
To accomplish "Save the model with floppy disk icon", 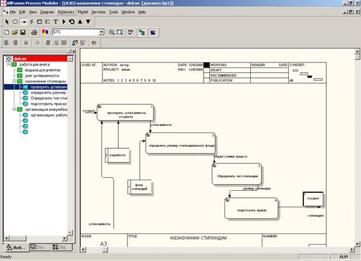I will [23, 32].
